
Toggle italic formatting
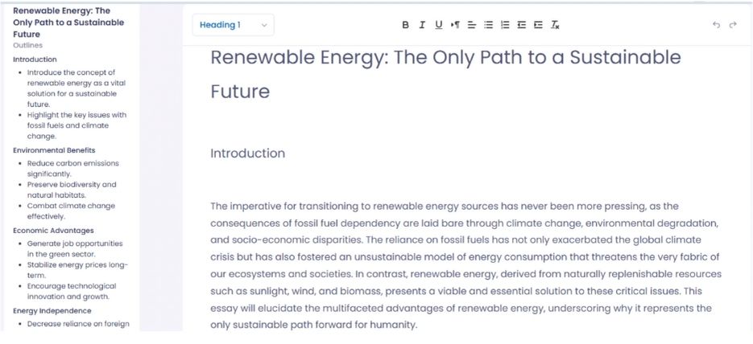422,25
